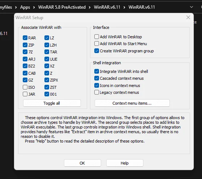Uncheck the CAB association
This screenshot has width=202, height=179.
25,73
